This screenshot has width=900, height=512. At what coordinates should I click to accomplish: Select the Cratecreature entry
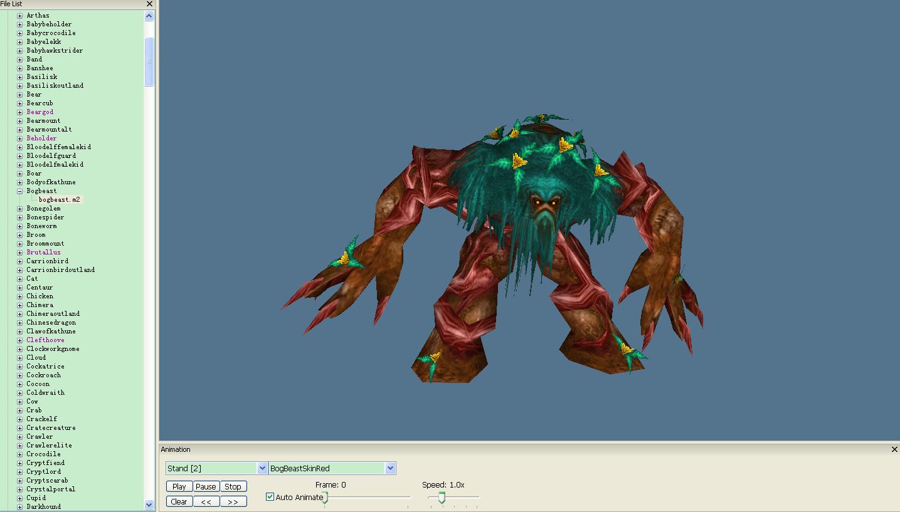pos(51,428)
